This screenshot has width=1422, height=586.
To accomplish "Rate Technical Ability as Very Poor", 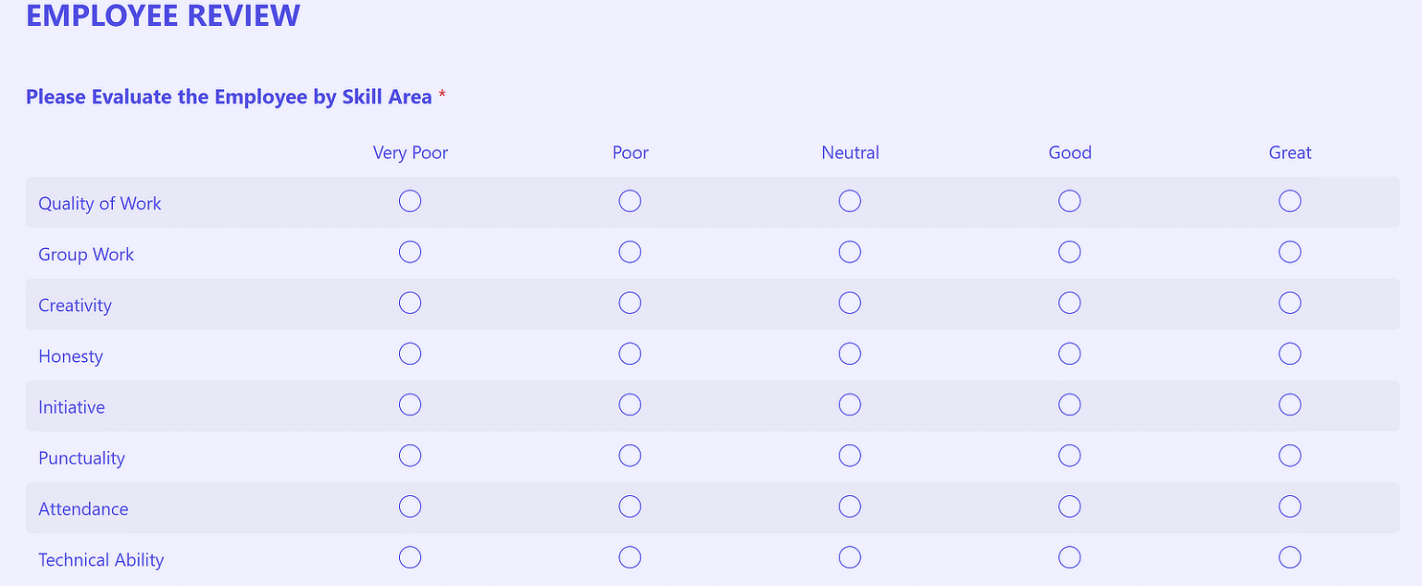I will pos(410,557).
